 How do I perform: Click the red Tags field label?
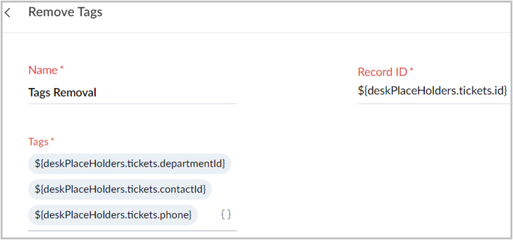coord(39,141)
